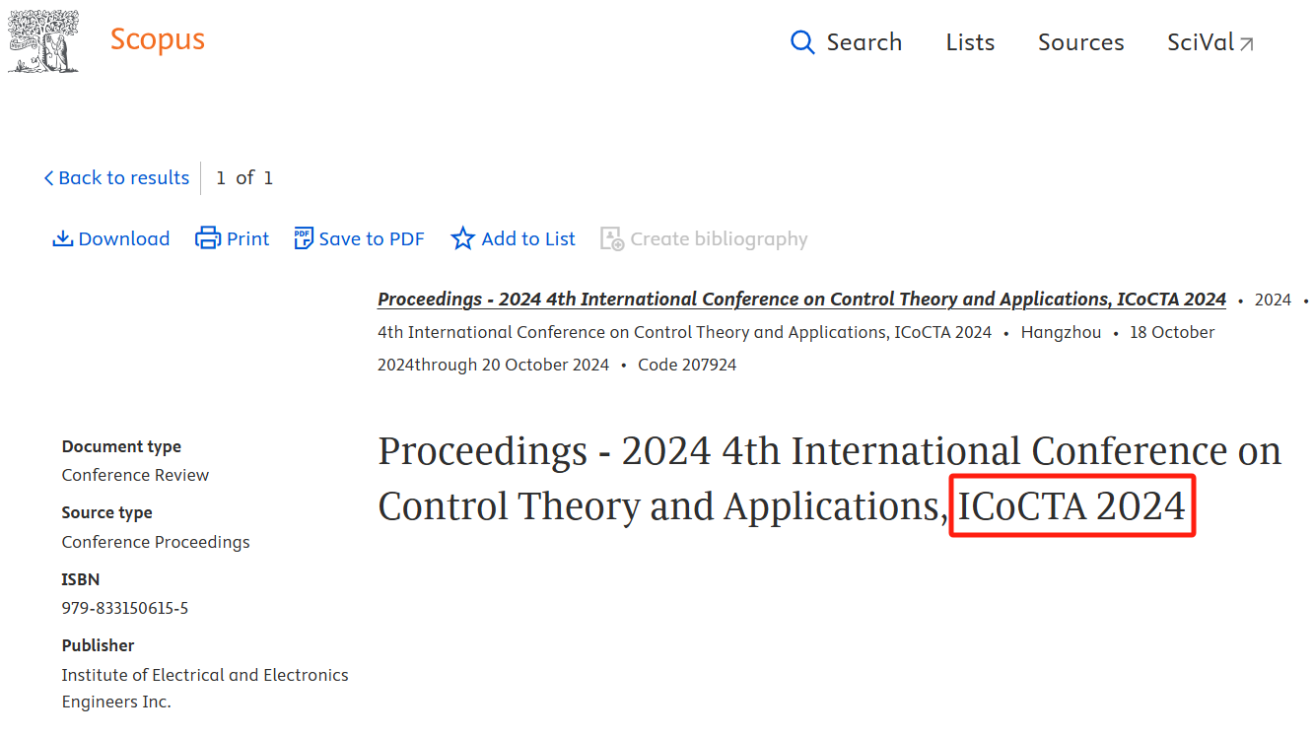Open SciVal external link
1314x736 pixels.
[1210, 42]
